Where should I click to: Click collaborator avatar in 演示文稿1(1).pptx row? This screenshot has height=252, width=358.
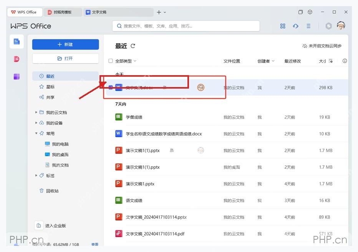(201, 150)
